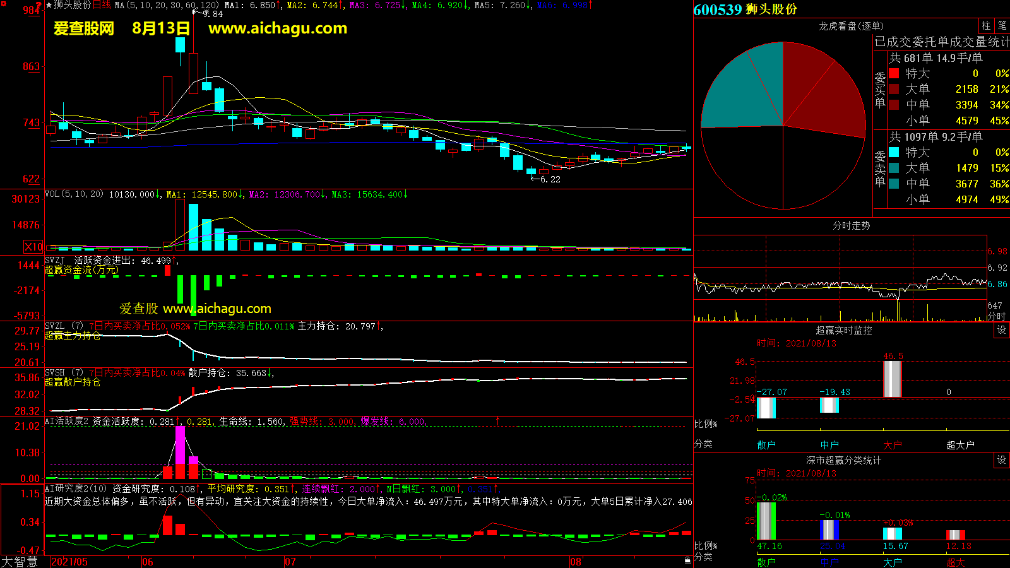Click the star icon beside 狮头股份 title
Viewport: 1010px width, 568px height.
point(49,5)
